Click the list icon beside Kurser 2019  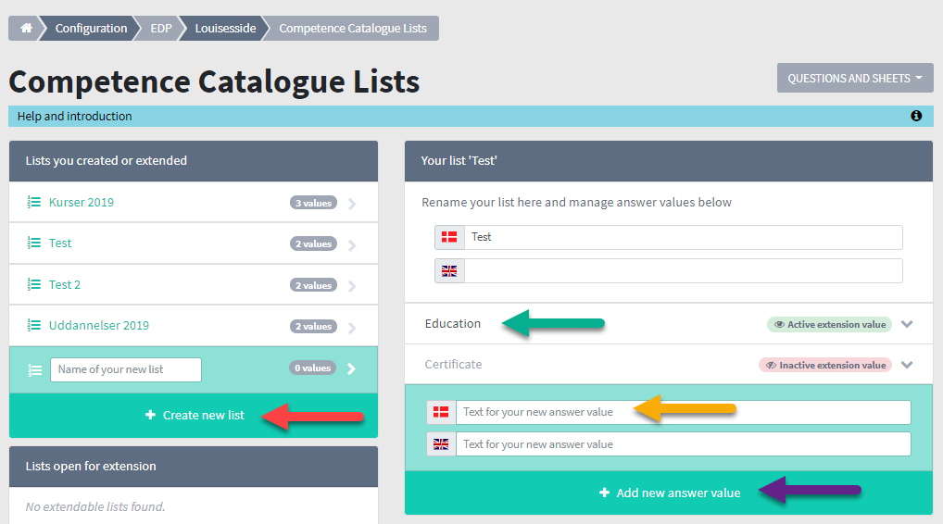point(34,203)
